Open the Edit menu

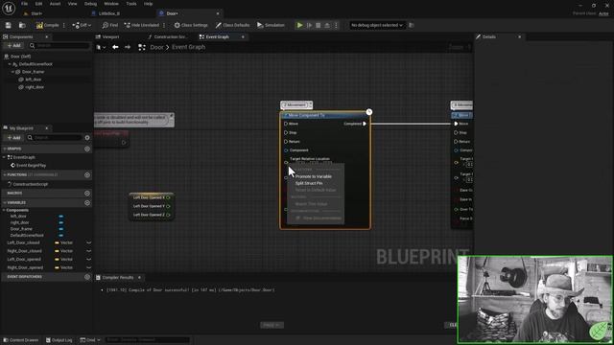tap(38, 4)
